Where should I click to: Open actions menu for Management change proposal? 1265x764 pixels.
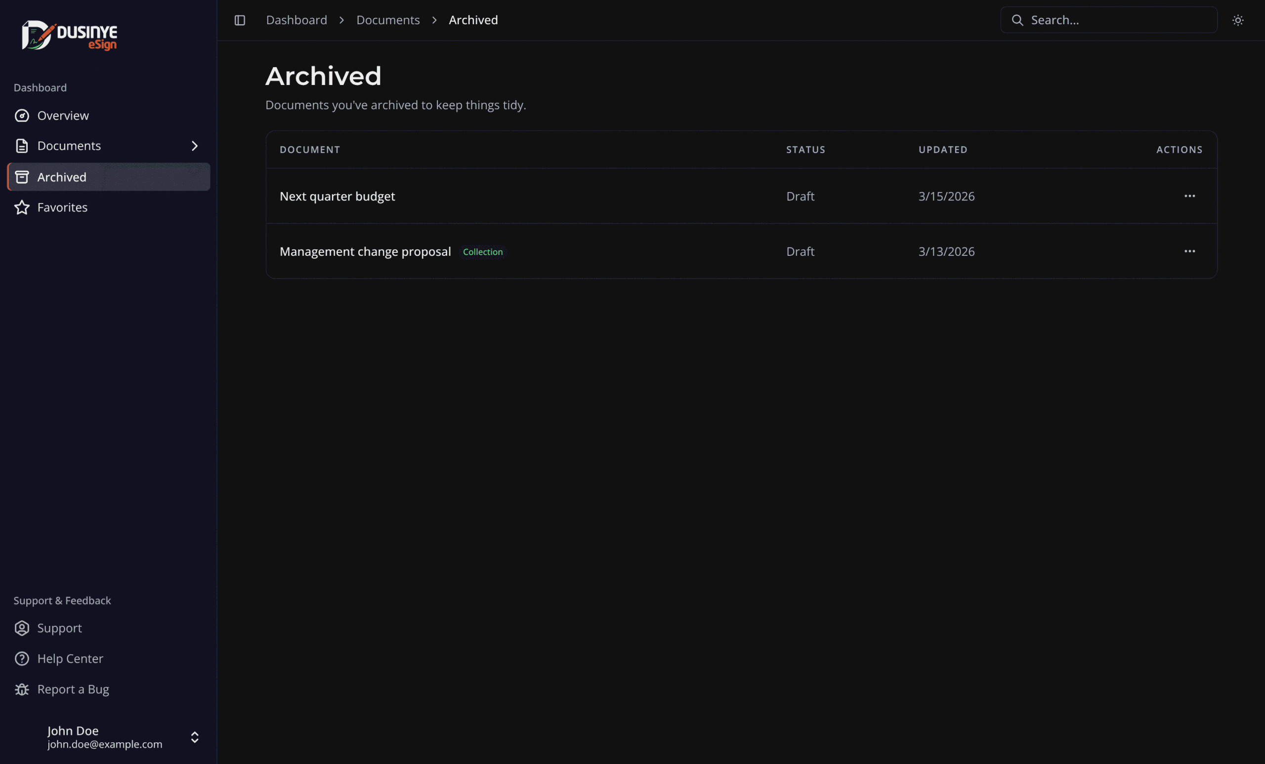[1189, 251]
